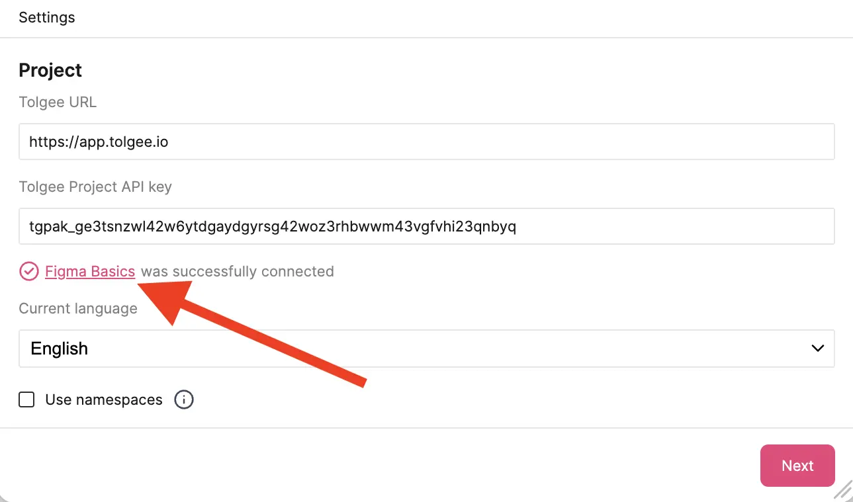853x502 pixels.
Task: Click the Current language label
Action: (x=78, y=308)
